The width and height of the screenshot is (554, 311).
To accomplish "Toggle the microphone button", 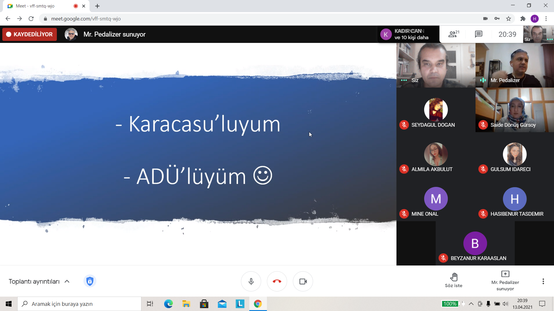I will pos(251,281).
